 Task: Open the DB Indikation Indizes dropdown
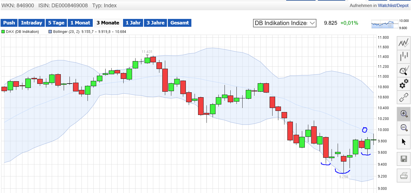tap(285, 23)
